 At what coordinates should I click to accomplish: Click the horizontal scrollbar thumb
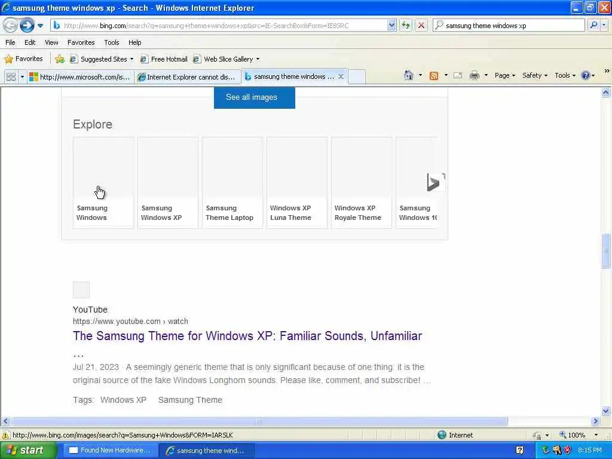pyautogui.click(x=259, y=421)
